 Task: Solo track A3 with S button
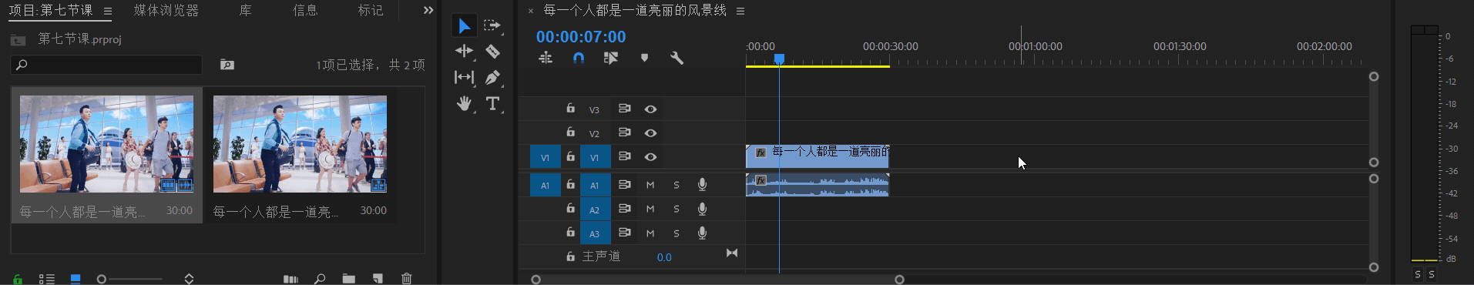pyautogui.click(x=677, y=233)
